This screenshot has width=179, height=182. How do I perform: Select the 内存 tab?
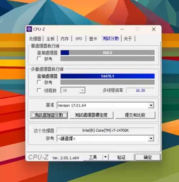click(x=65, y=39)
